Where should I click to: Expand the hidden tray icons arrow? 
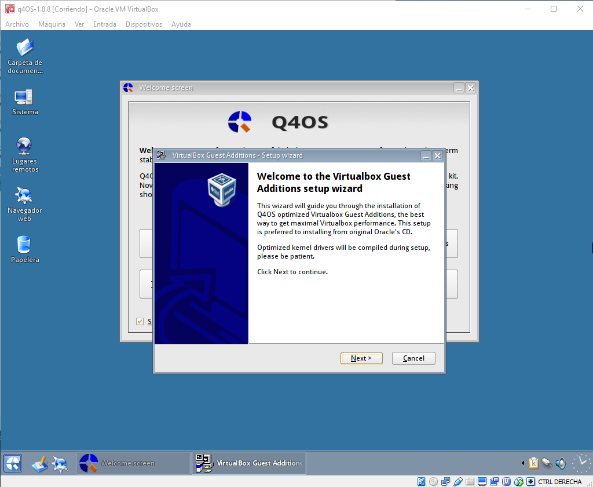tap(523, 463)
